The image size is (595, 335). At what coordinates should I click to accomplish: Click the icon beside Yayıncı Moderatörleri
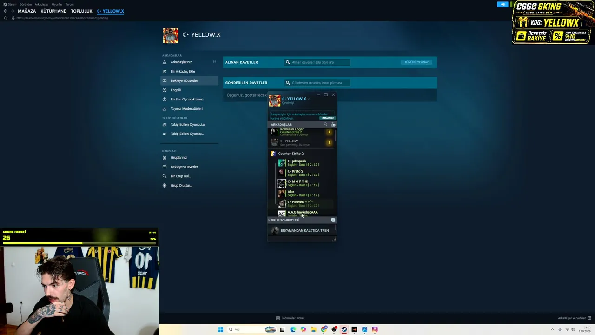tap(165, 108)
